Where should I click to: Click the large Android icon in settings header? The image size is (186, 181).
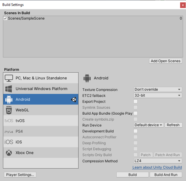87,78
